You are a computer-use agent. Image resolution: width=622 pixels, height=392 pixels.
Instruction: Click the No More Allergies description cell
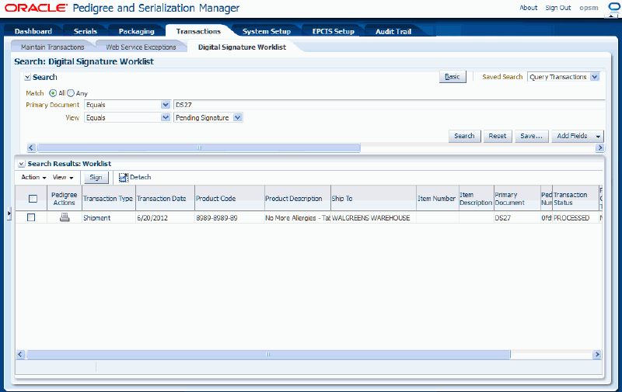point(298,218)
